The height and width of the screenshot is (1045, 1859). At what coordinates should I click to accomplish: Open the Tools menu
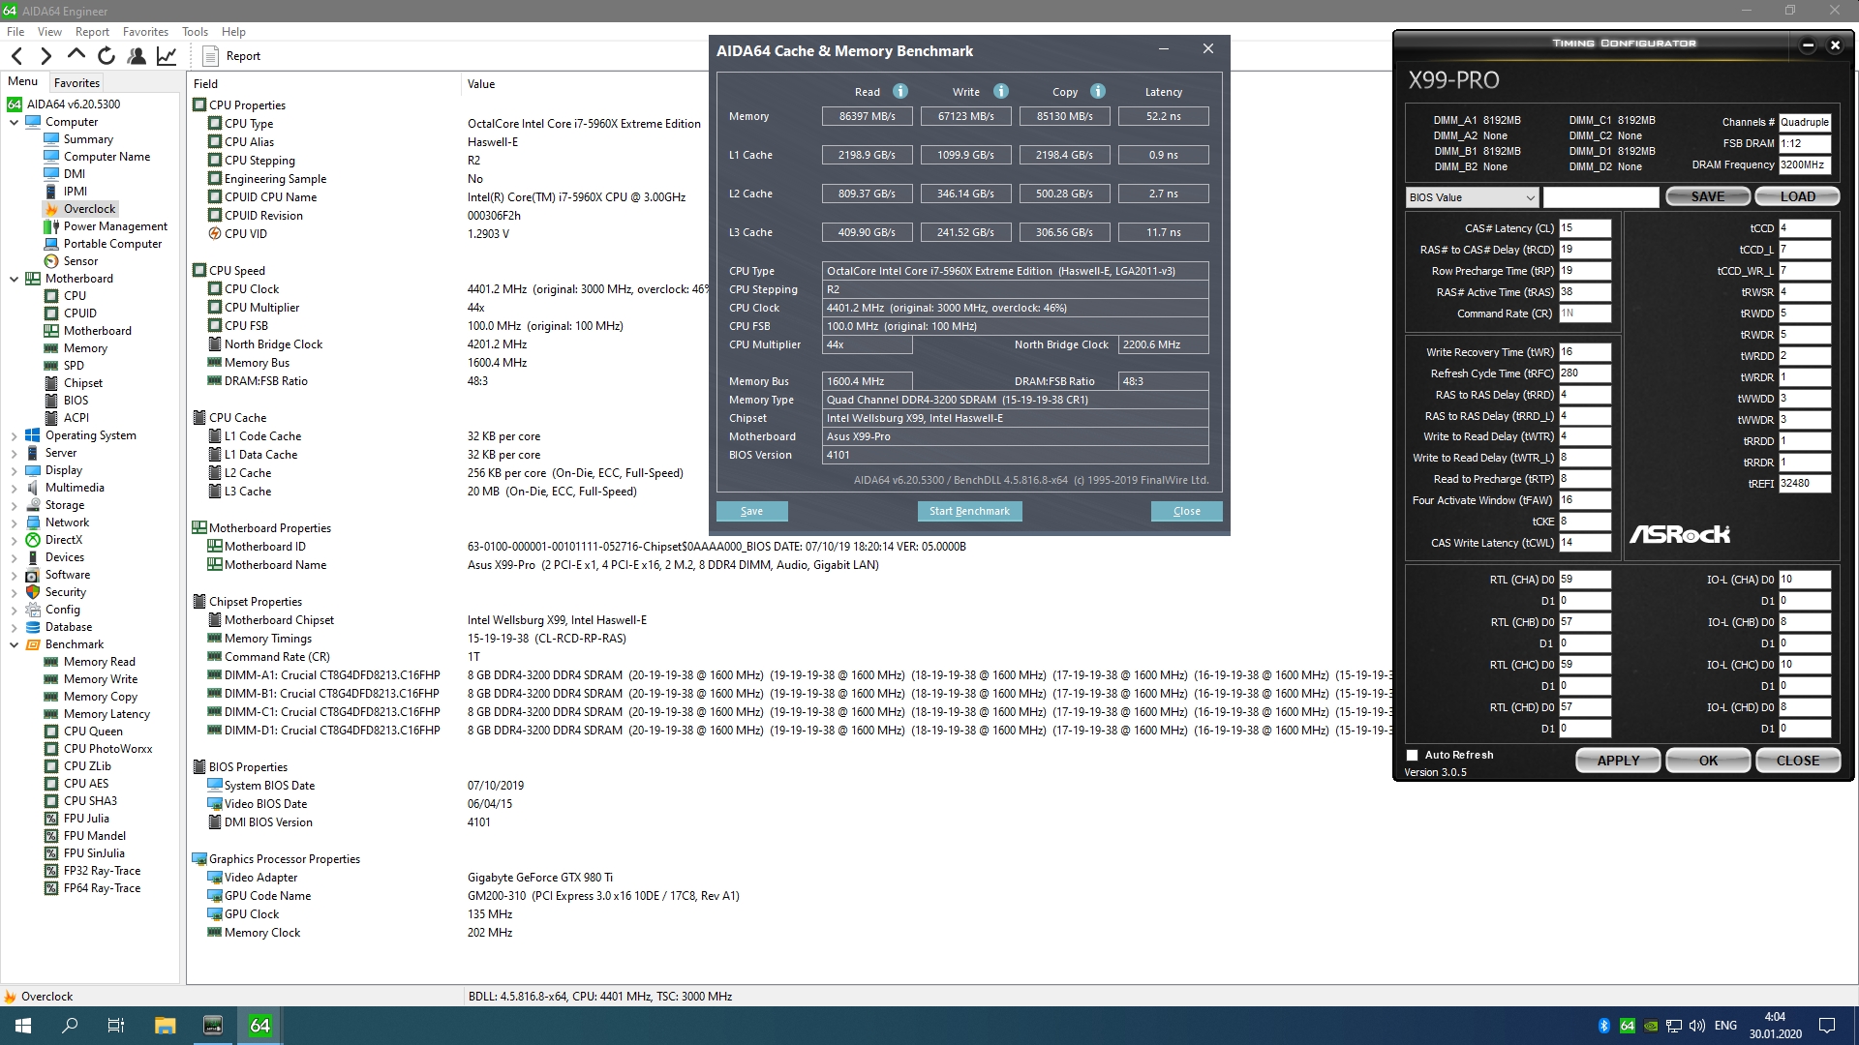pyautogui.click(x=195, y=32)
